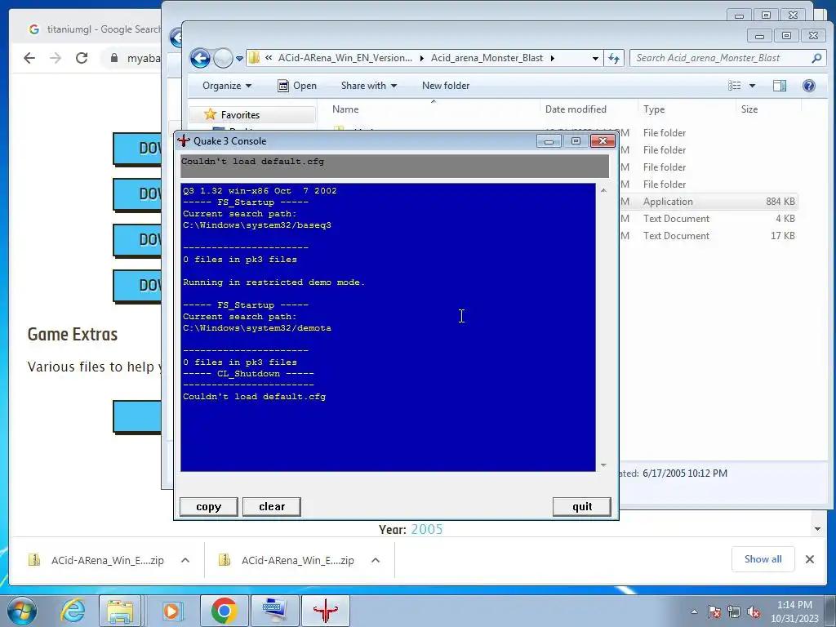Screen dimensions: 836x627
Task: Click Chrome forward arrow button
Action: [56, 58]
